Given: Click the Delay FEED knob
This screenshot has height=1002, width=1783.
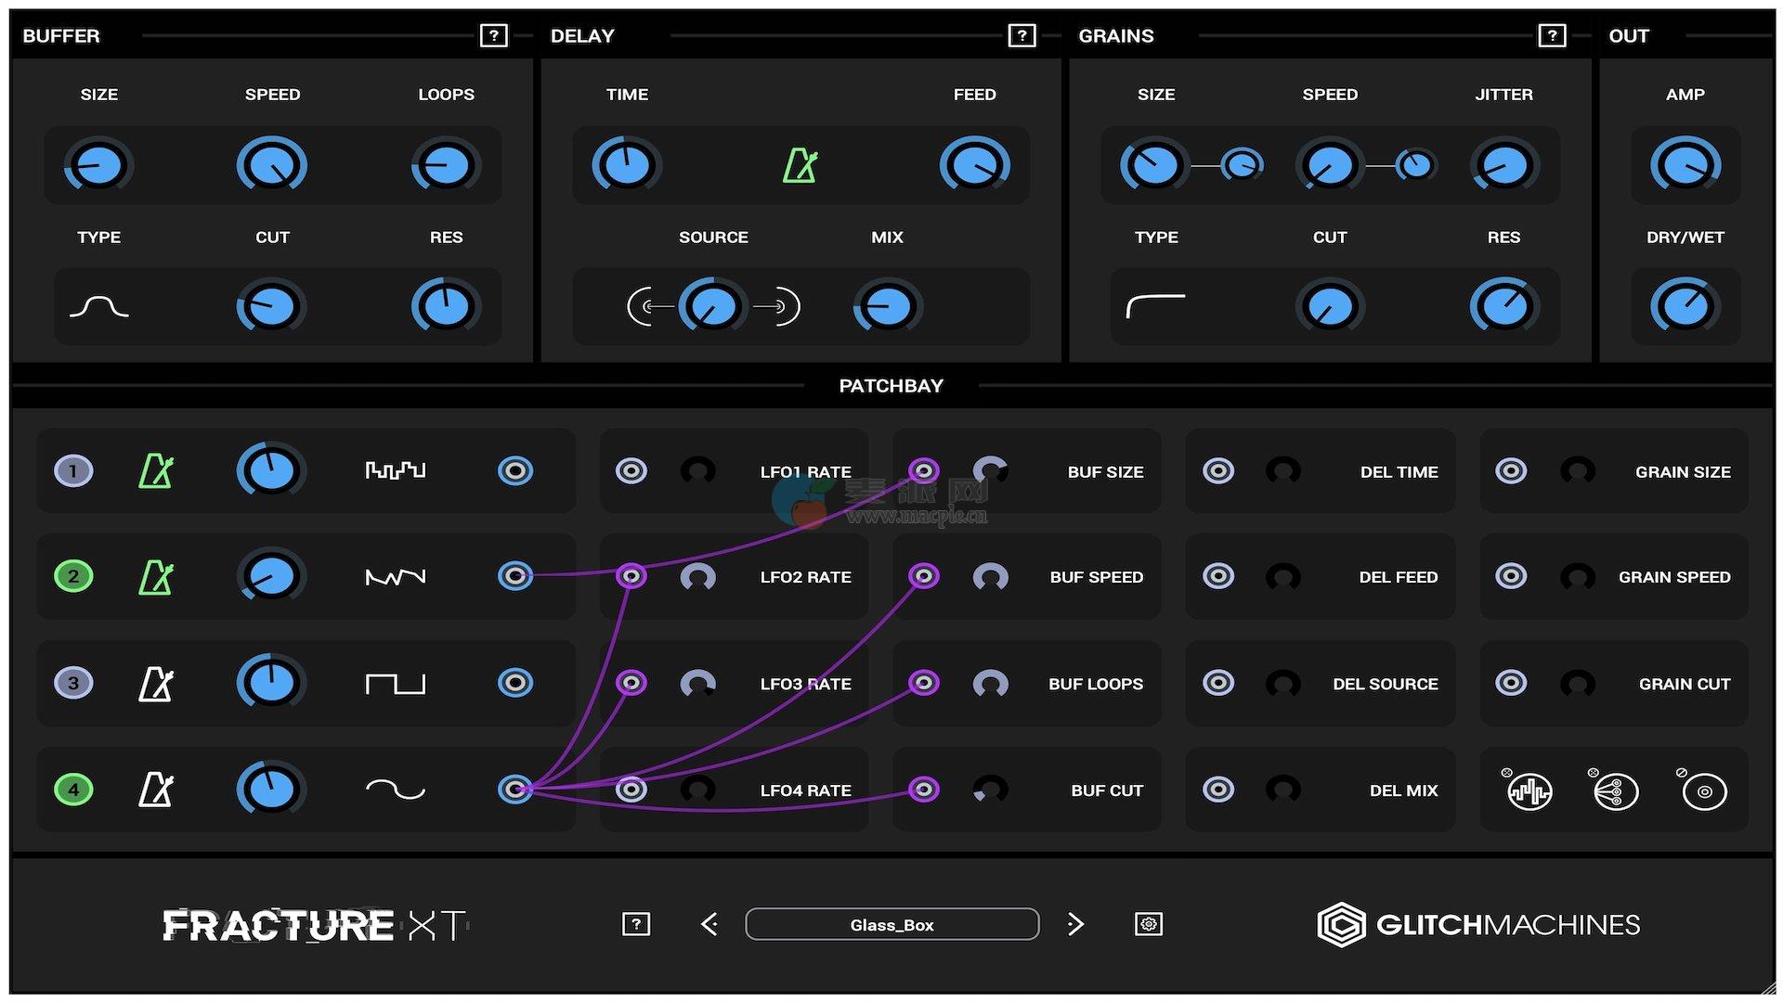Looking at the screenshot, I should point(974,165).
